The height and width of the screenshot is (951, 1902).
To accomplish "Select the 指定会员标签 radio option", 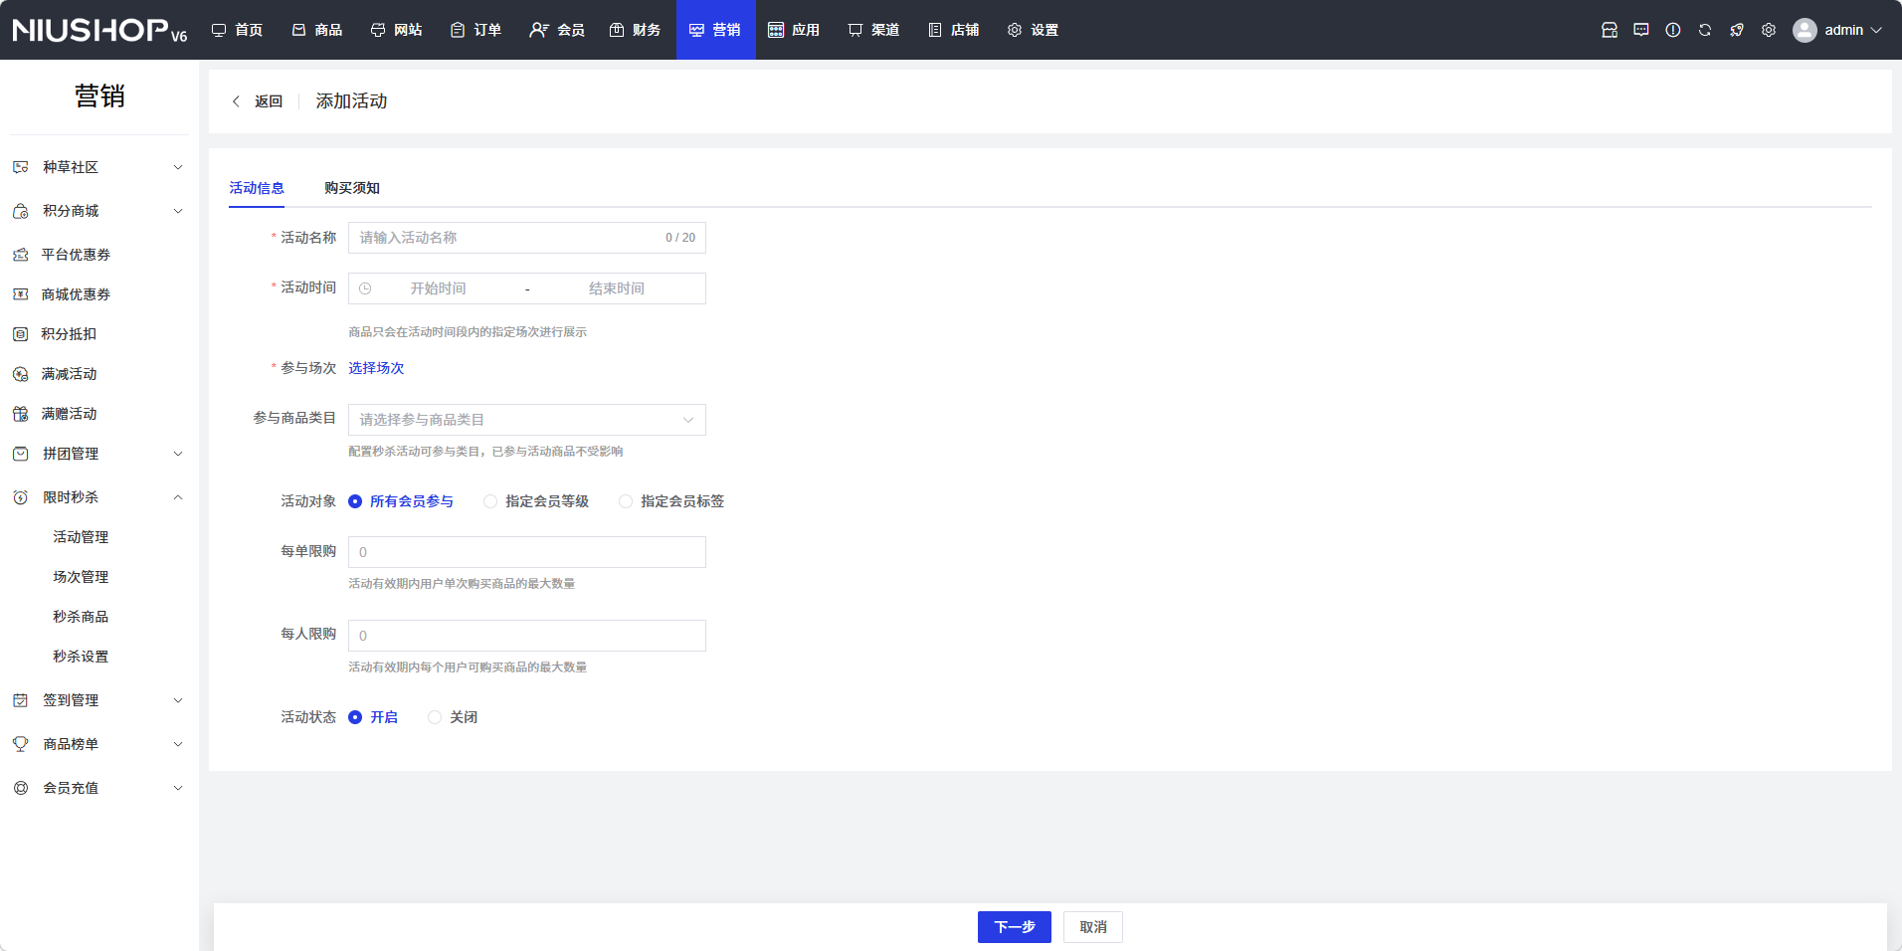I will [626, 501].
